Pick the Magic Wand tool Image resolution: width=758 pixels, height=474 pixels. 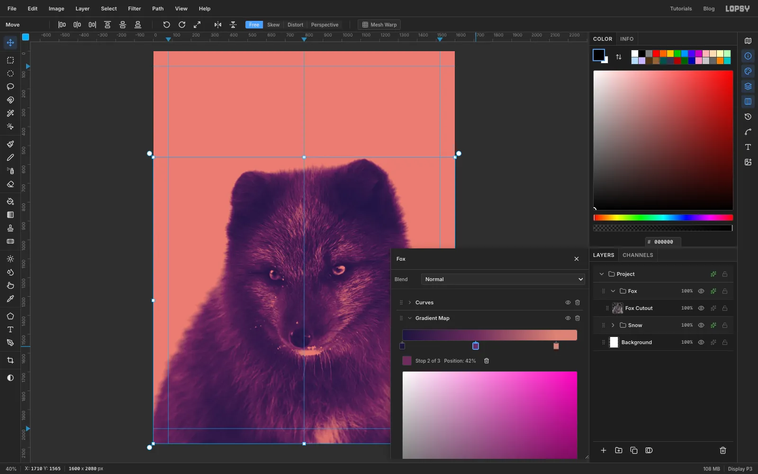coord(10,113)
